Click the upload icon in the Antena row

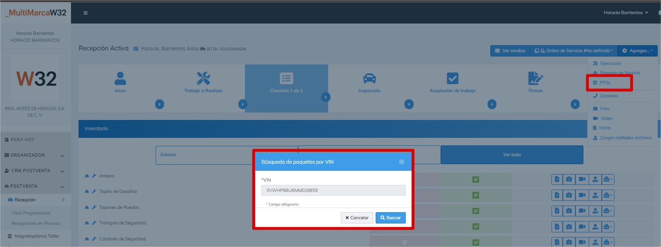point(595,179)
